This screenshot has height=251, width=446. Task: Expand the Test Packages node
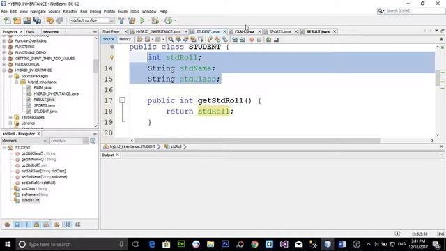click(x=10, y=117)
